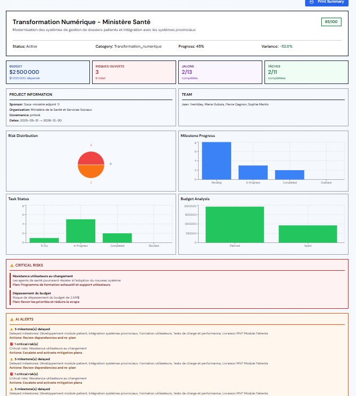Select the Status: Active text
Screen dimensions: 356x396
(25, 47)
